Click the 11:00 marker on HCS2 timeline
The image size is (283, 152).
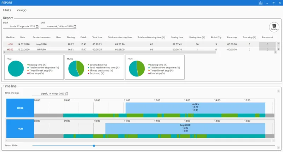point(127,100)
